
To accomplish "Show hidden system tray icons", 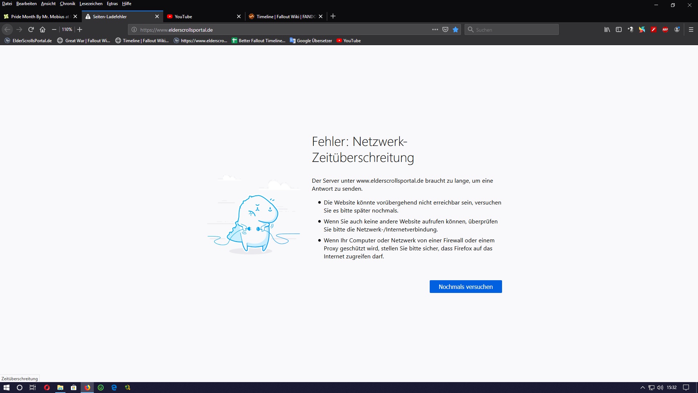I will (642, 388).
